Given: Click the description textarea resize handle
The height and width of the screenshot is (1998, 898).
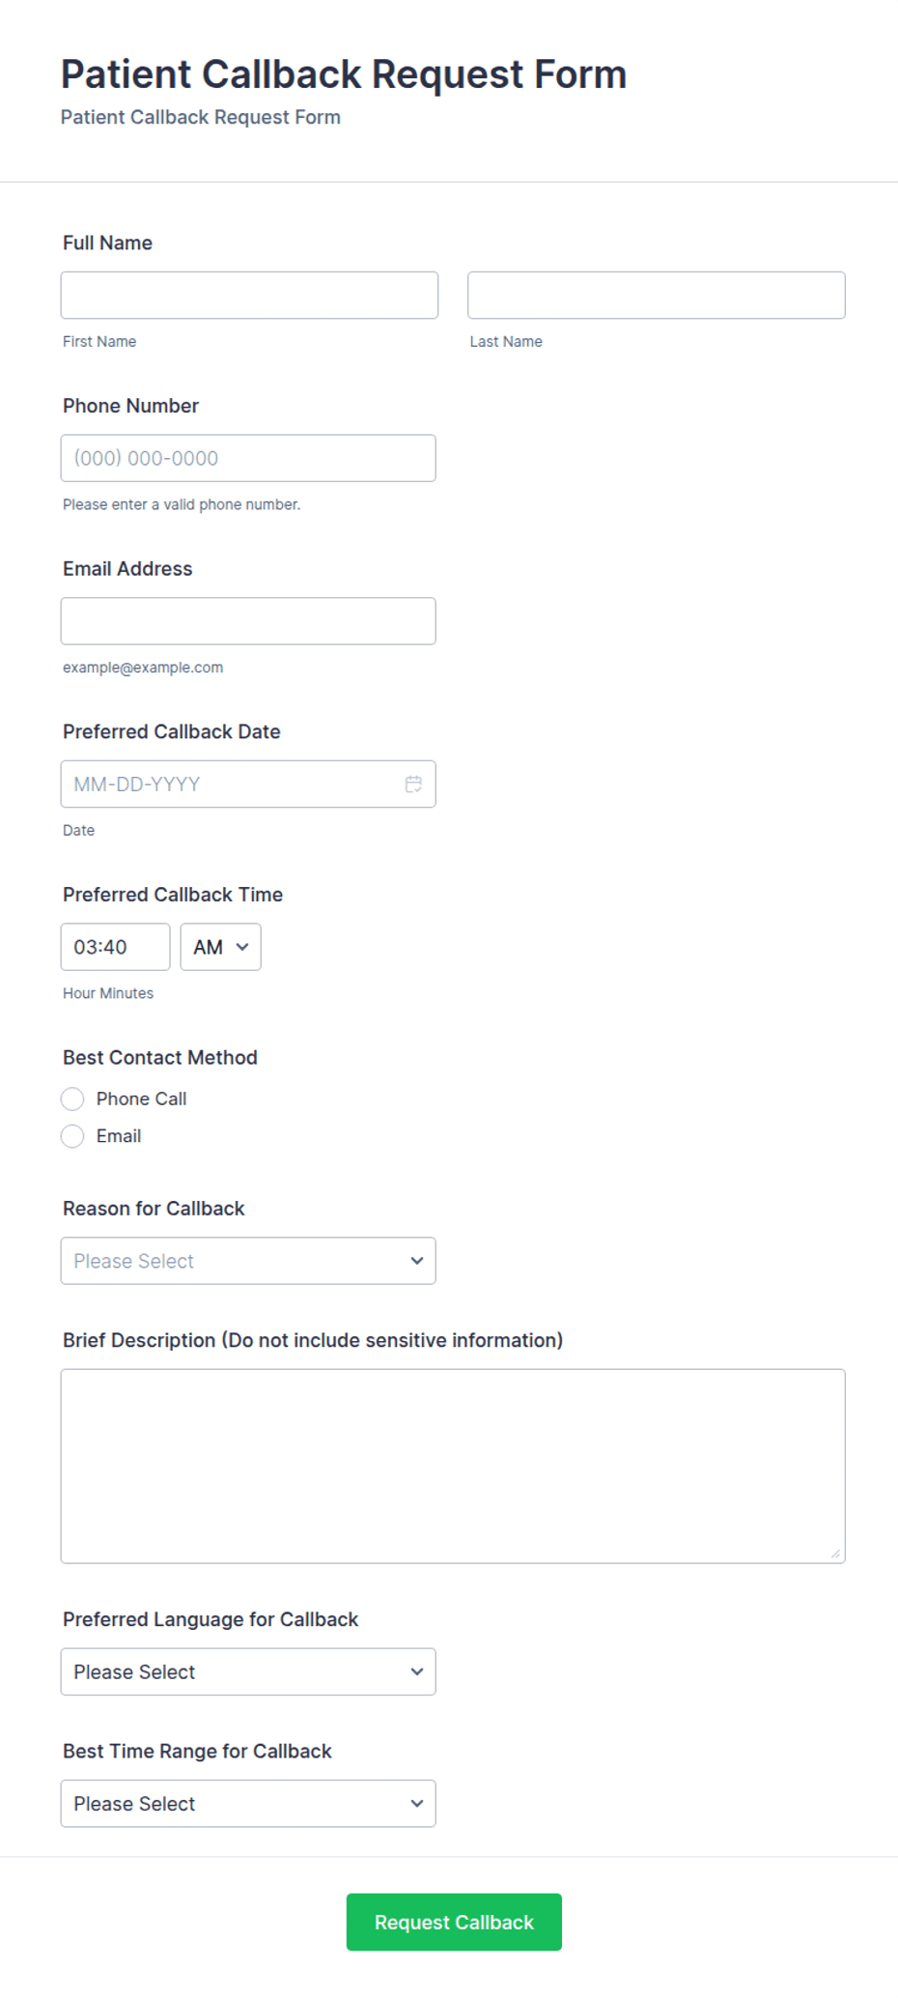Looking at the screenshot, I should (x=835, y=1553).
